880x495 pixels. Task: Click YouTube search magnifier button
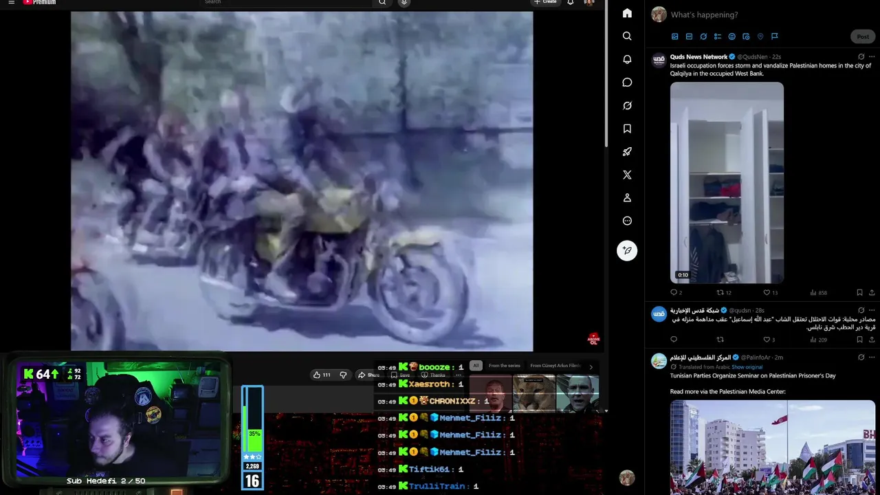(x=382, y=2)
